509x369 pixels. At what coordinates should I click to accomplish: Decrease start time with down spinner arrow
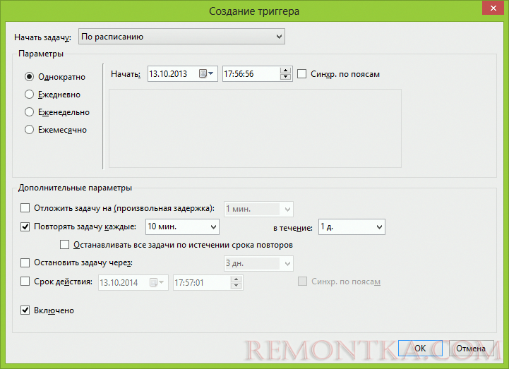(x=285, y=77)
